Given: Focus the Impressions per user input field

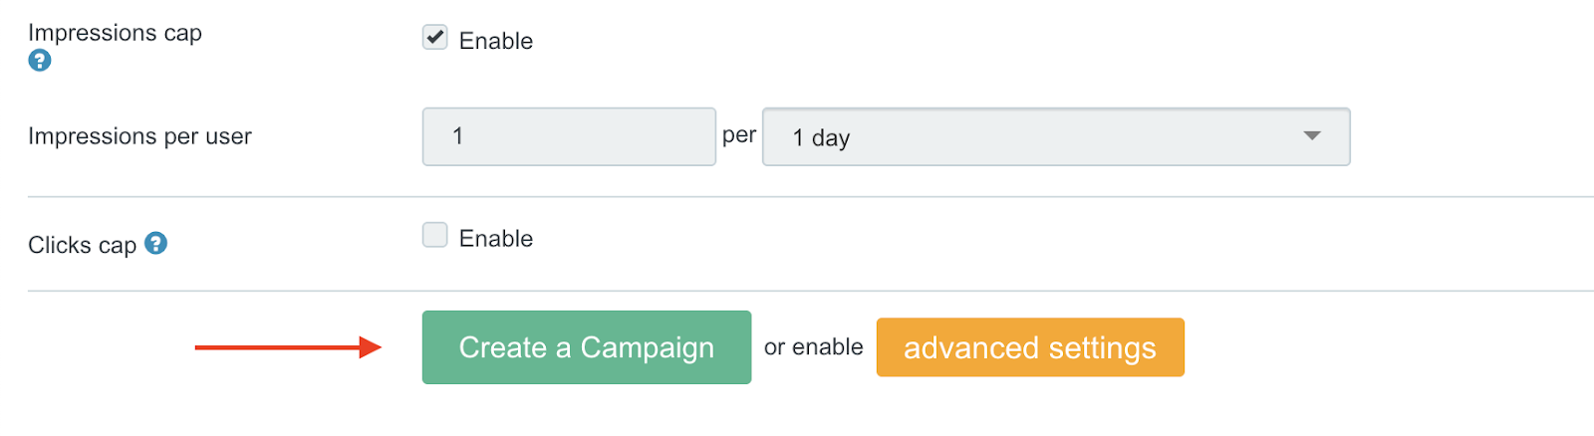Looking at the screenshot, I should [x=569, y=136].
